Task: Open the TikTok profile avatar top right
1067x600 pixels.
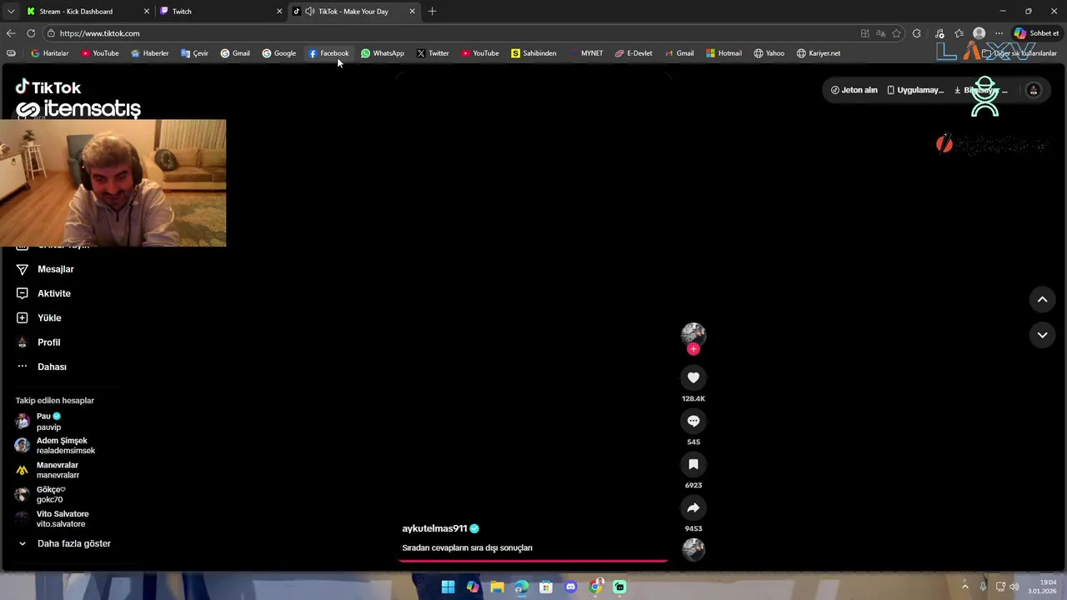Action: click(x=1034, y=90)
